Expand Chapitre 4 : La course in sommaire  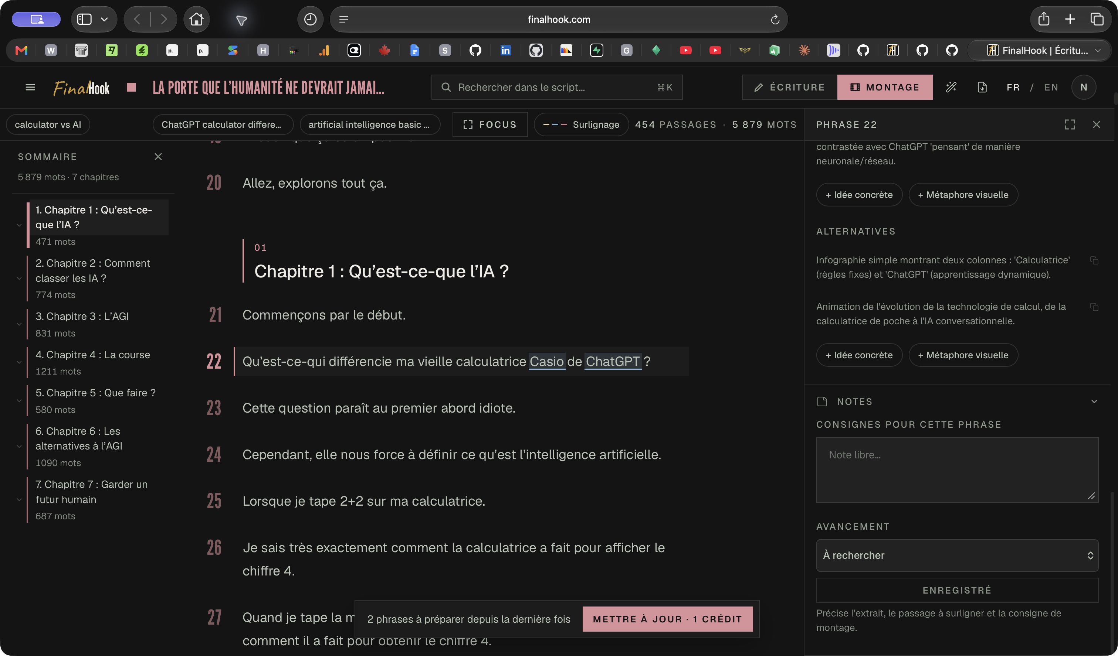click(19, 362)
